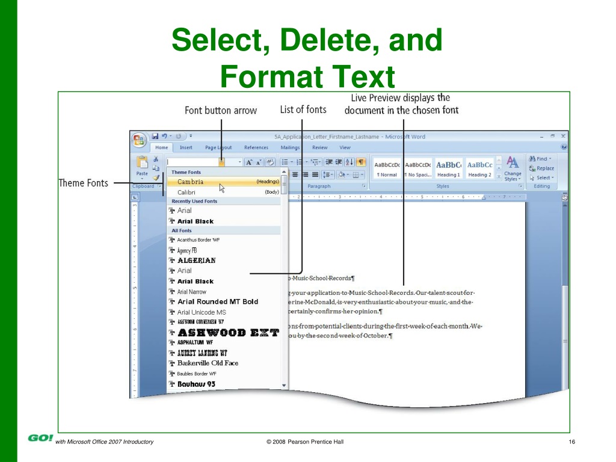Click the Align Text Right icon
The image size is (616, 462).
[x=305, y=174]
